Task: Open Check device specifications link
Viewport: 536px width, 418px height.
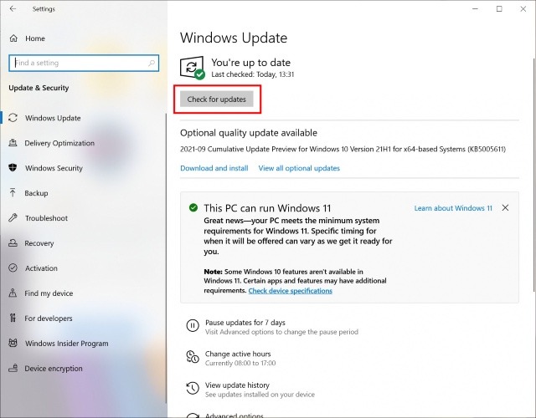Action: [291, 291]
